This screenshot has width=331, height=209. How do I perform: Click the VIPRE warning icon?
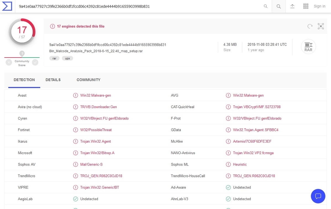pos(76,188)
